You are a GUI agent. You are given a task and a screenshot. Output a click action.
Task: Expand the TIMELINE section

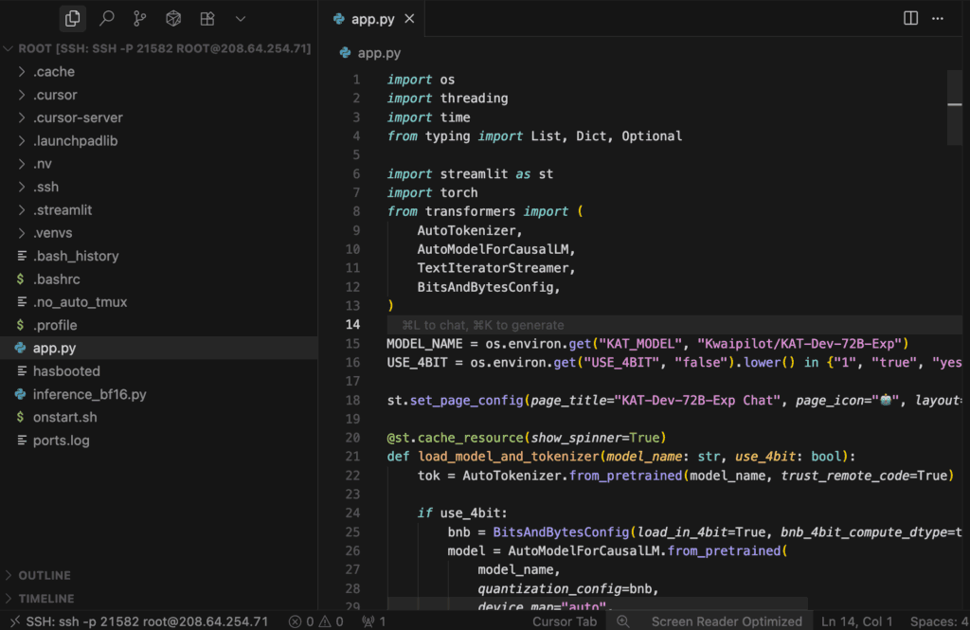pyautogui.click(x=45, y=599)
